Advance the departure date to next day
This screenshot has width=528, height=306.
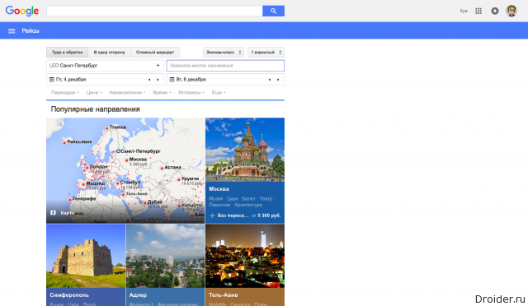[x=158, y=80]
